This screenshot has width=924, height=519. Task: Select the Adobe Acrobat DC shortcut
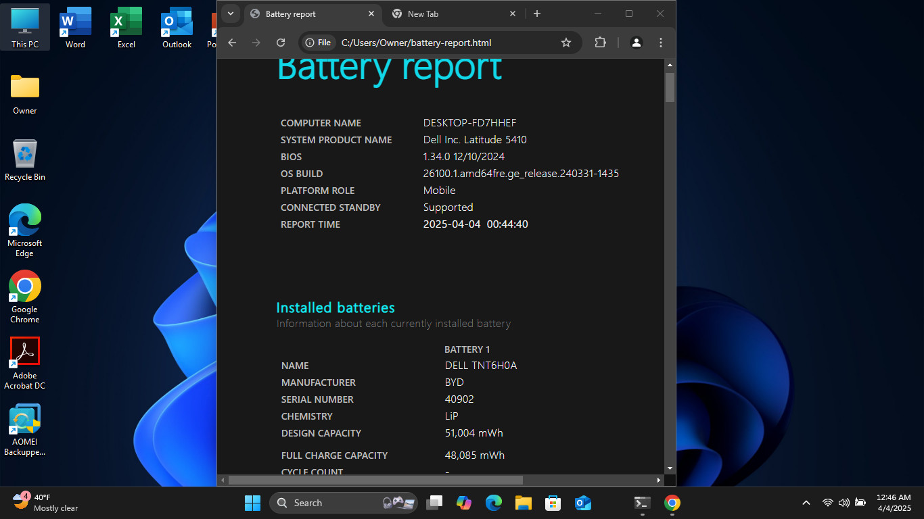tap(25, 363)
